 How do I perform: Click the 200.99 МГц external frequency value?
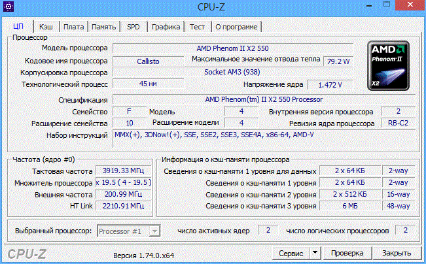[x=123, y=194]
